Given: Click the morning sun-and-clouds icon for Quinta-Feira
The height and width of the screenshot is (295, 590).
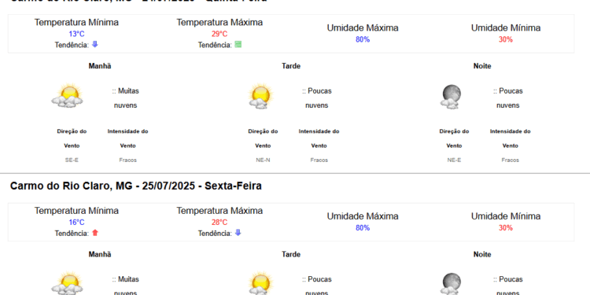Looking at the screenshot, I should coord(68,95).
